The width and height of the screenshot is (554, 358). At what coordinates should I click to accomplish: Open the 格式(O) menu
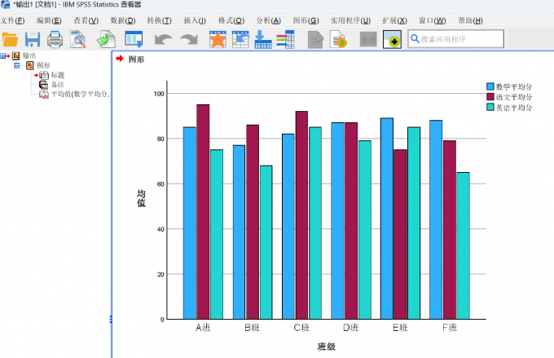click(x=231, y=20)
